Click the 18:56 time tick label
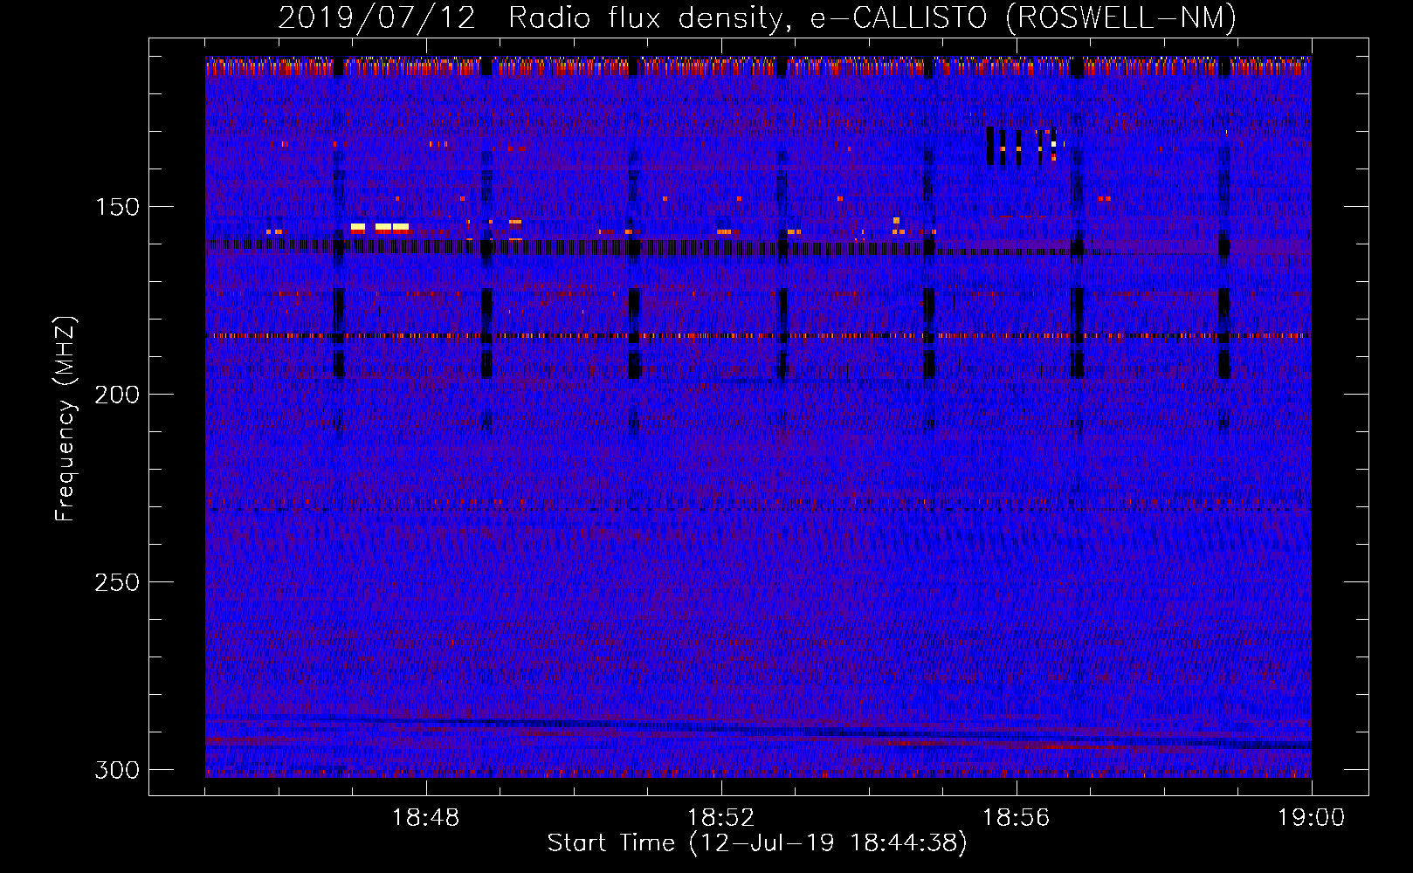1413x873 pixels. click(x=1017, y=818)
